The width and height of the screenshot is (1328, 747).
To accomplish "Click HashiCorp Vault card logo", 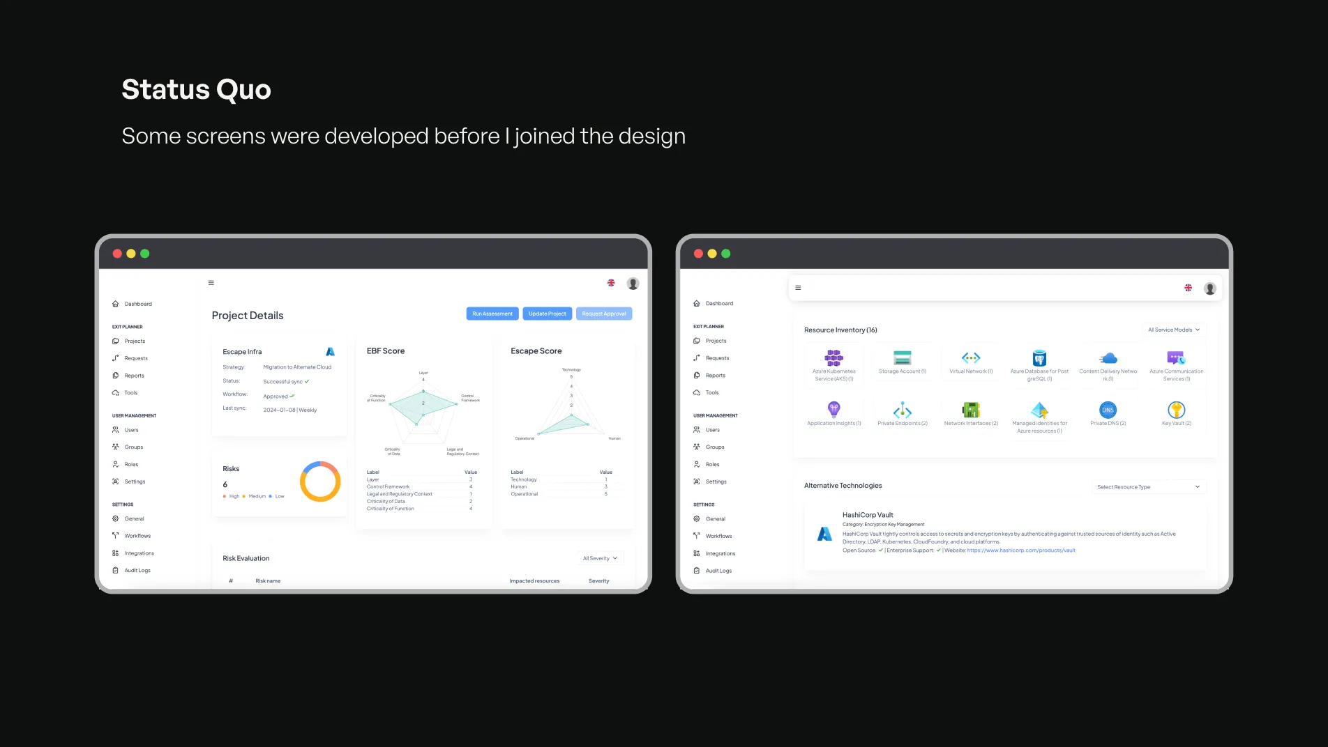I will point(824,534).
